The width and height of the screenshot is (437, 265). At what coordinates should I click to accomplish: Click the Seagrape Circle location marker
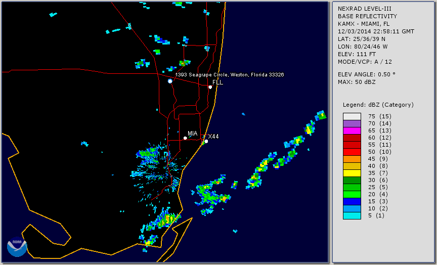point(170,81)
